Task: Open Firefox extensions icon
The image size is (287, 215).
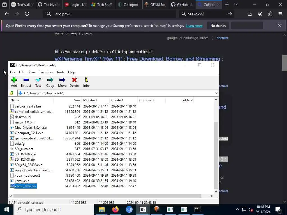Action: pos(270,14)
